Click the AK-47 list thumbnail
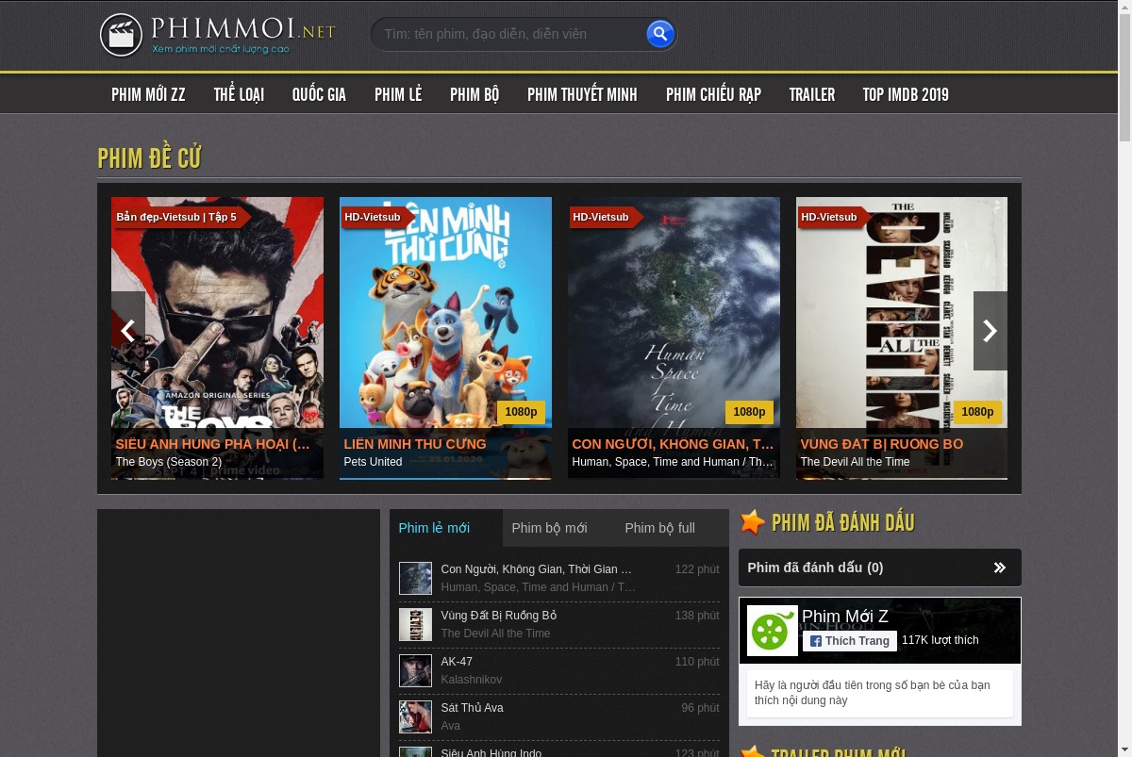The image size is (1132, 757). (415, 671)
